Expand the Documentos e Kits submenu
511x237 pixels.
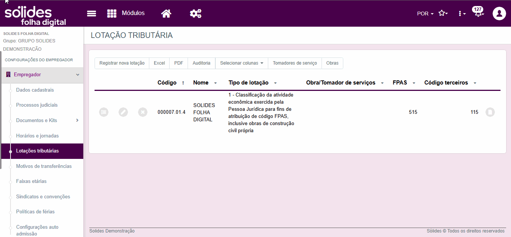[77, 120]
